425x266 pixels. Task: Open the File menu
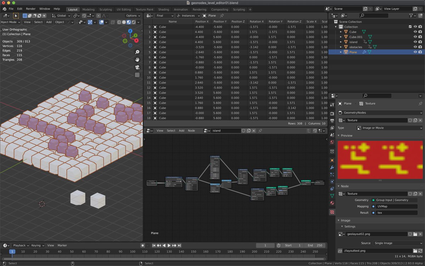point(11,9)
